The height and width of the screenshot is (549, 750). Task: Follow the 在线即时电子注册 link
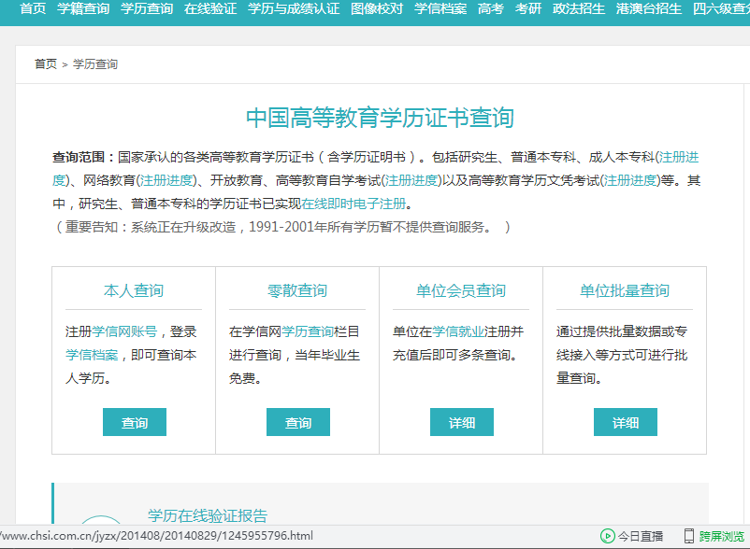point(353,204)
